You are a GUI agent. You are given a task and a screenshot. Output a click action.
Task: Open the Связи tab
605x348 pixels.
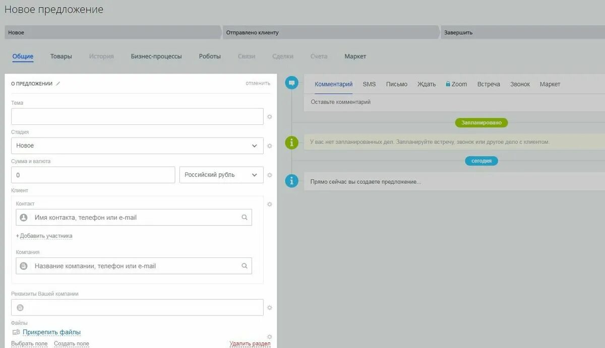coord(247,56)
